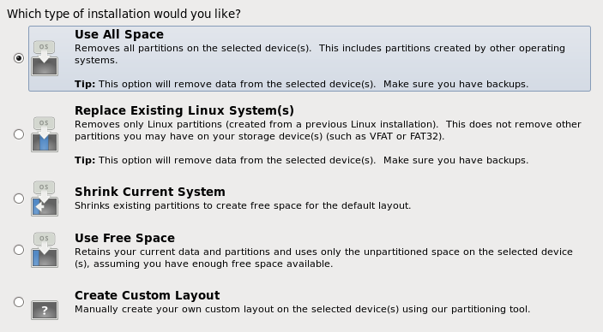
Task: Click the "Create Custom Layout" title text
Action: coord(148,295)
